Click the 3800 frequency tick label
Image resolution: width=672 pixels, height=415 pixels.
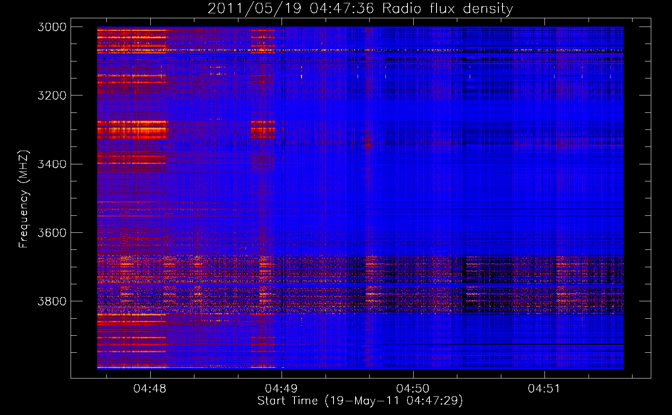52,301
